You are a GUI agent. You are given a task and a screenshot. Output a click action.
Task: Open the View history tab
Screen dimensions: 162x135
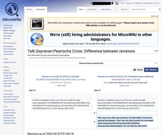[x=106, y=9]
